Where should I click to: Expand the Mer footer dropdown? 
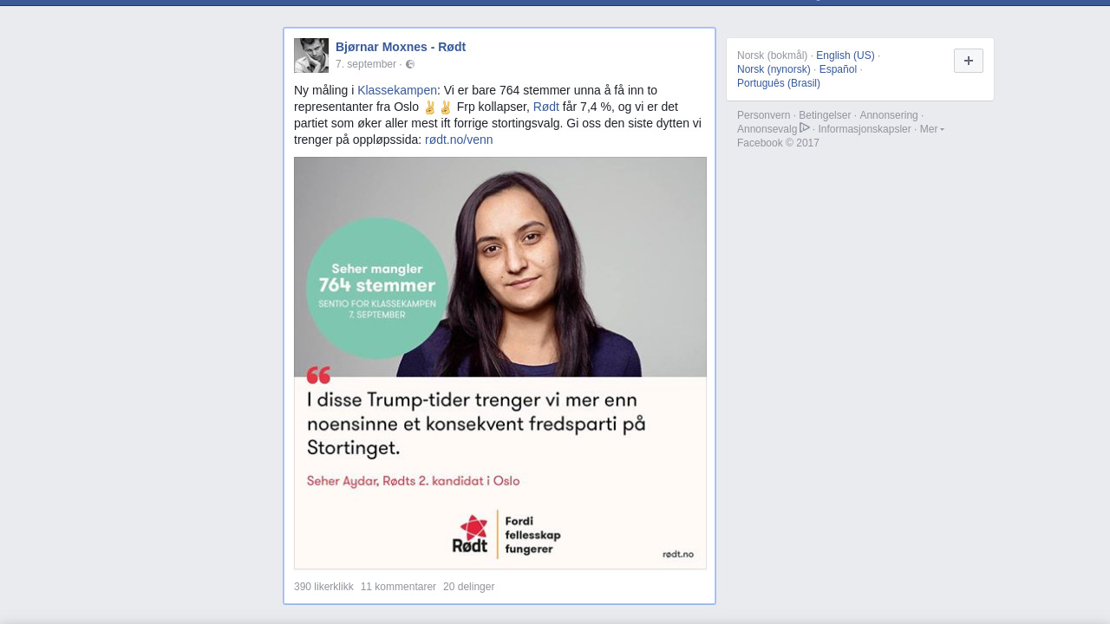[x=931, y=129]
